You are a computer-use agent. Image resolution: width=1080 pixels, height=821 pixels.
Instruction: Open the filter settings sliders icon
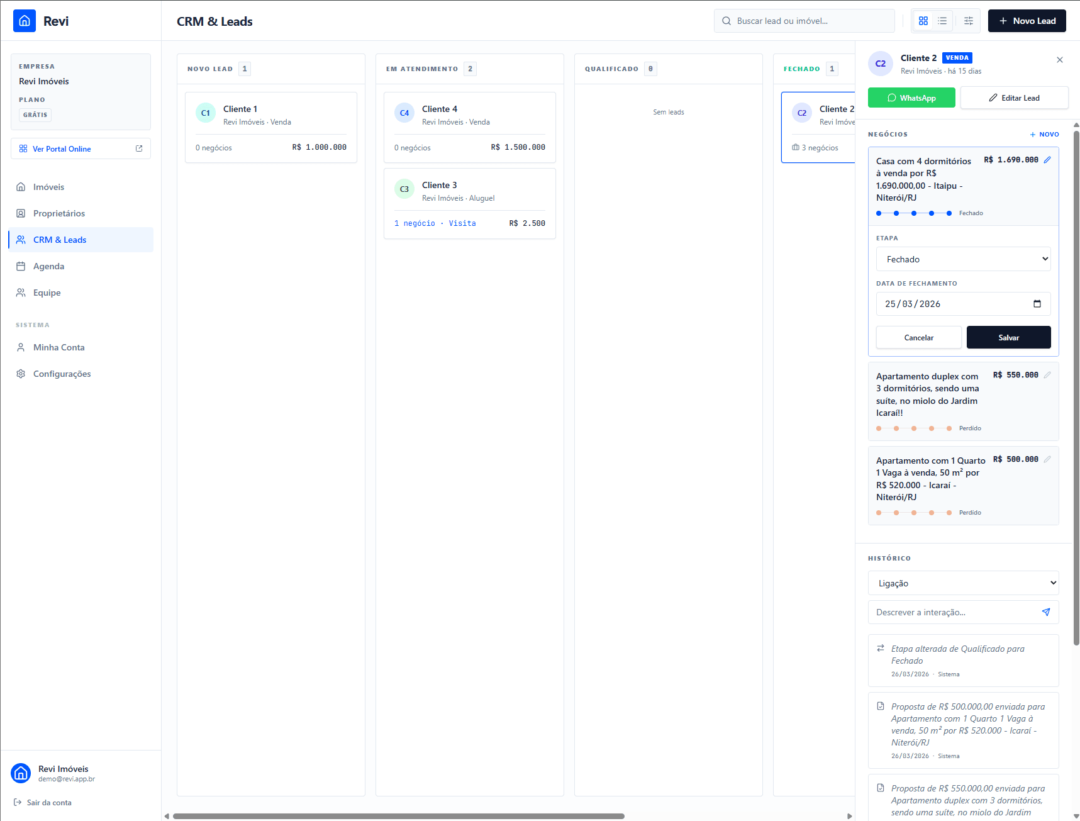click(969, 21)
